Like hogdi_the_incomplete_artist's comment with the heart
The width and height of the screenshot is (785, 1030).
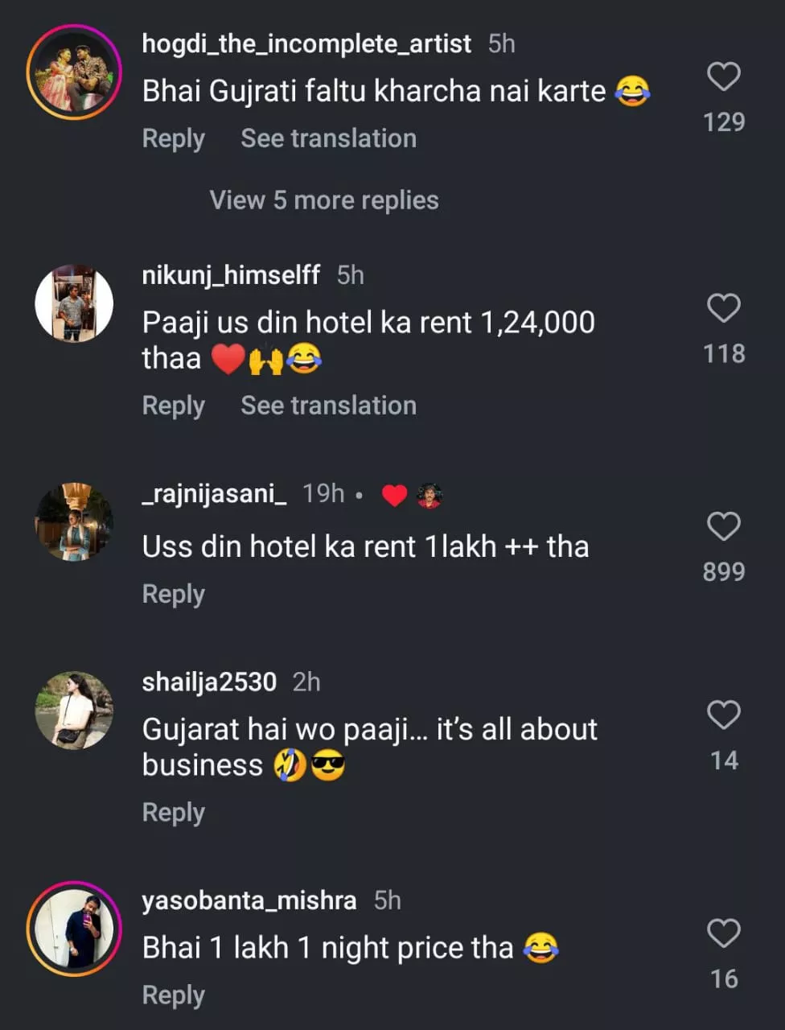tap(723, 77)
